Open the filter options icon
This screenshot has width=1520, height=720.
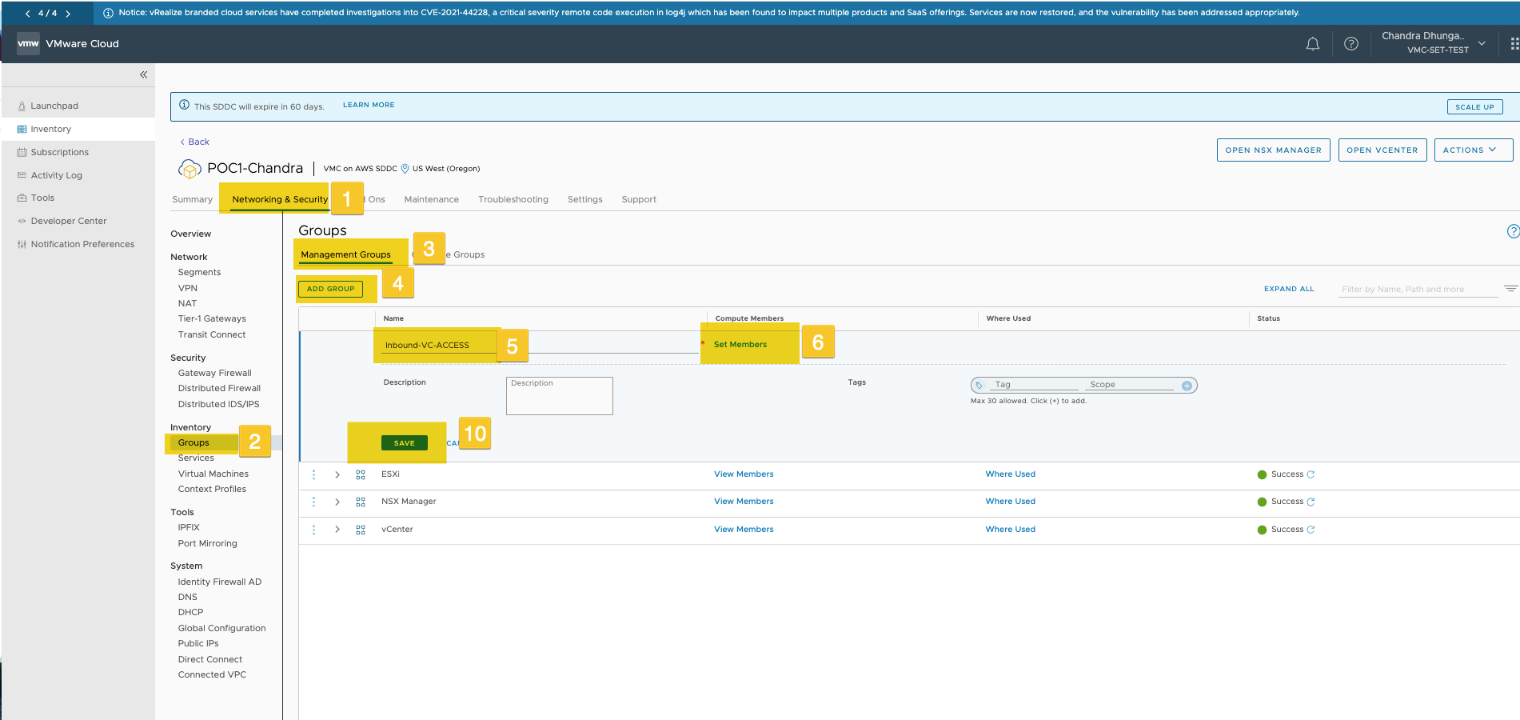pyautogui.click(x=1510, y=288)
